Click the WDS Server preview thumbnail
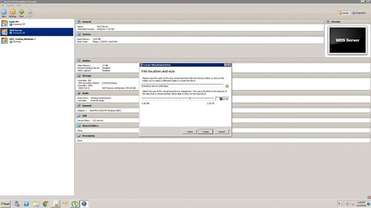This screenshot has height=208, width=371. (348, 40)
